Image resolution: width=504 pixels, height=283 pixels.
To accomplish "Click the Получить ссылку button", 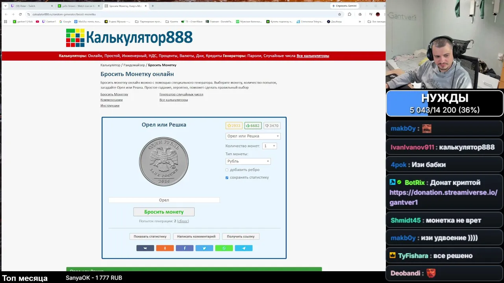I will (x=241, y=237).
